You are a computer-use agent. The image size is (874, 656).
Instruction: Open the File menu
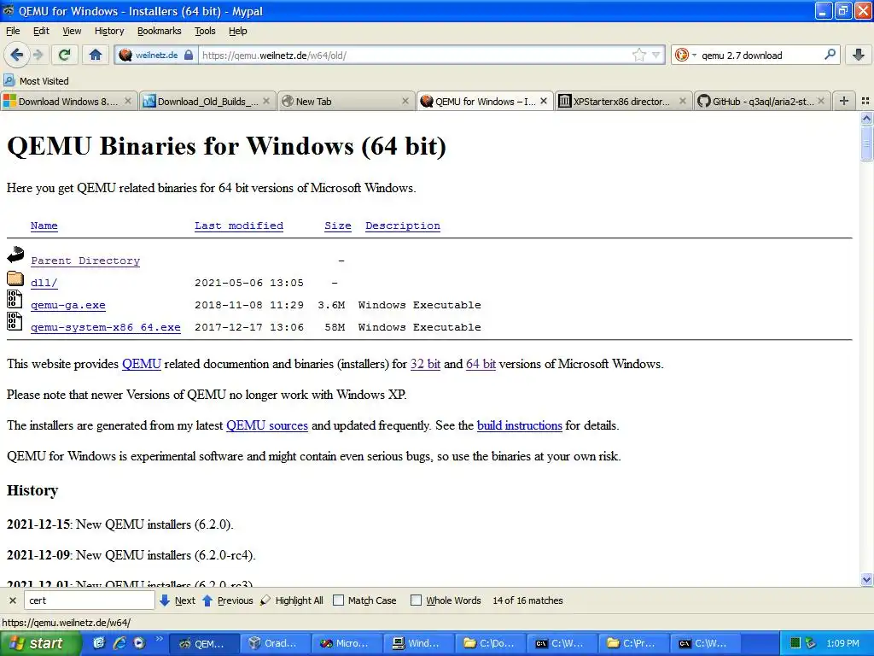(13, 31)
